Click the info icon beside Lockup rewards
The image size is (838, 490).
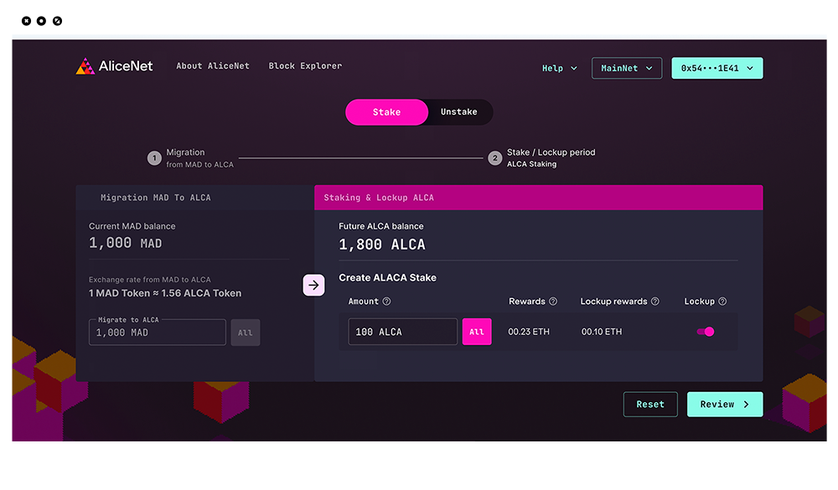click(654, 302)
